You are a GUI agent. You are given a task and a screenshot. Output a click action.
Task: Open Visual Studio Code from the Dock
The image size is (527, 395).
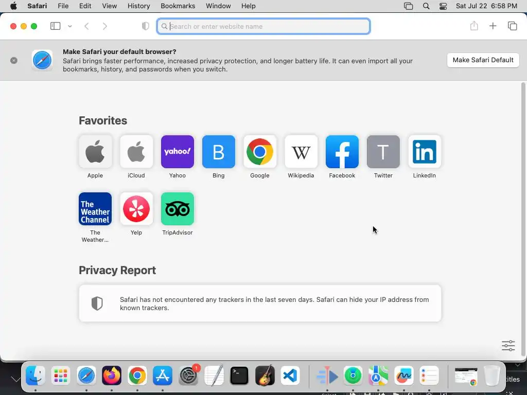(290, 375)
